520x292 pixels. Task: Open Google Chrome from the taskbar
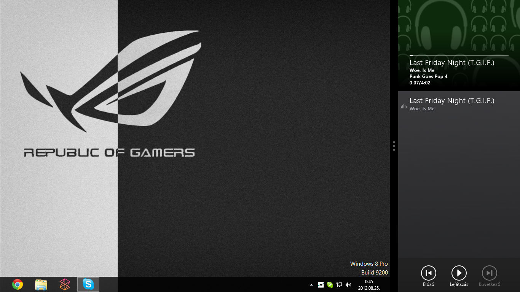[x=17, y=284]
